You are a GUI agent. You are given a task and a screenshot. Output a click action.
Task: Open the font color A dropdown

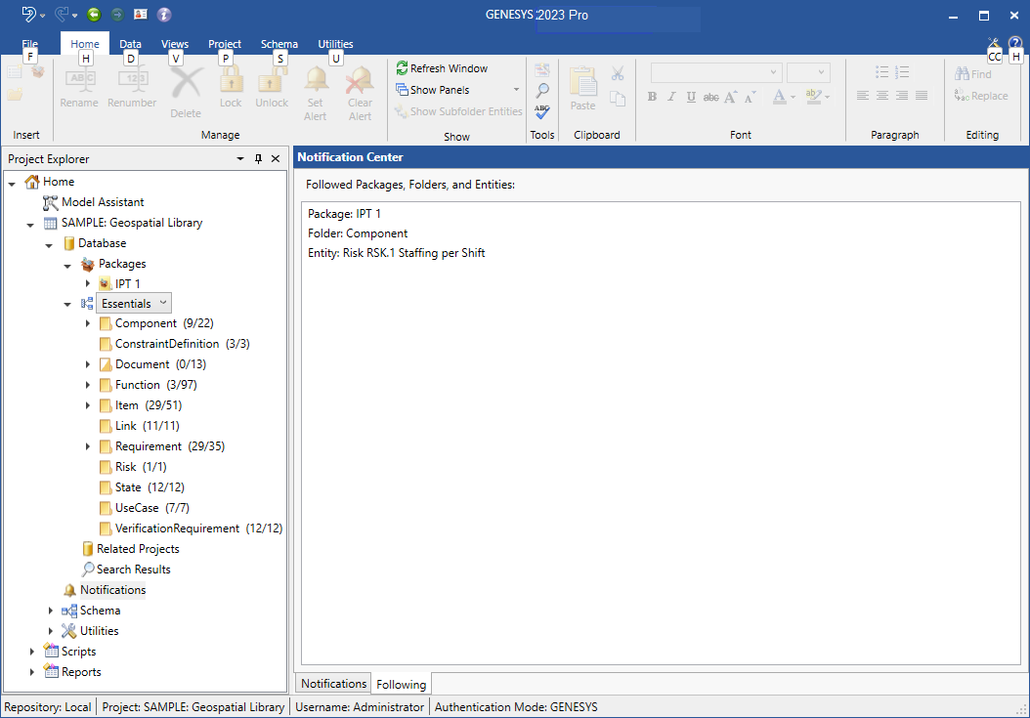tap(793, 98)
